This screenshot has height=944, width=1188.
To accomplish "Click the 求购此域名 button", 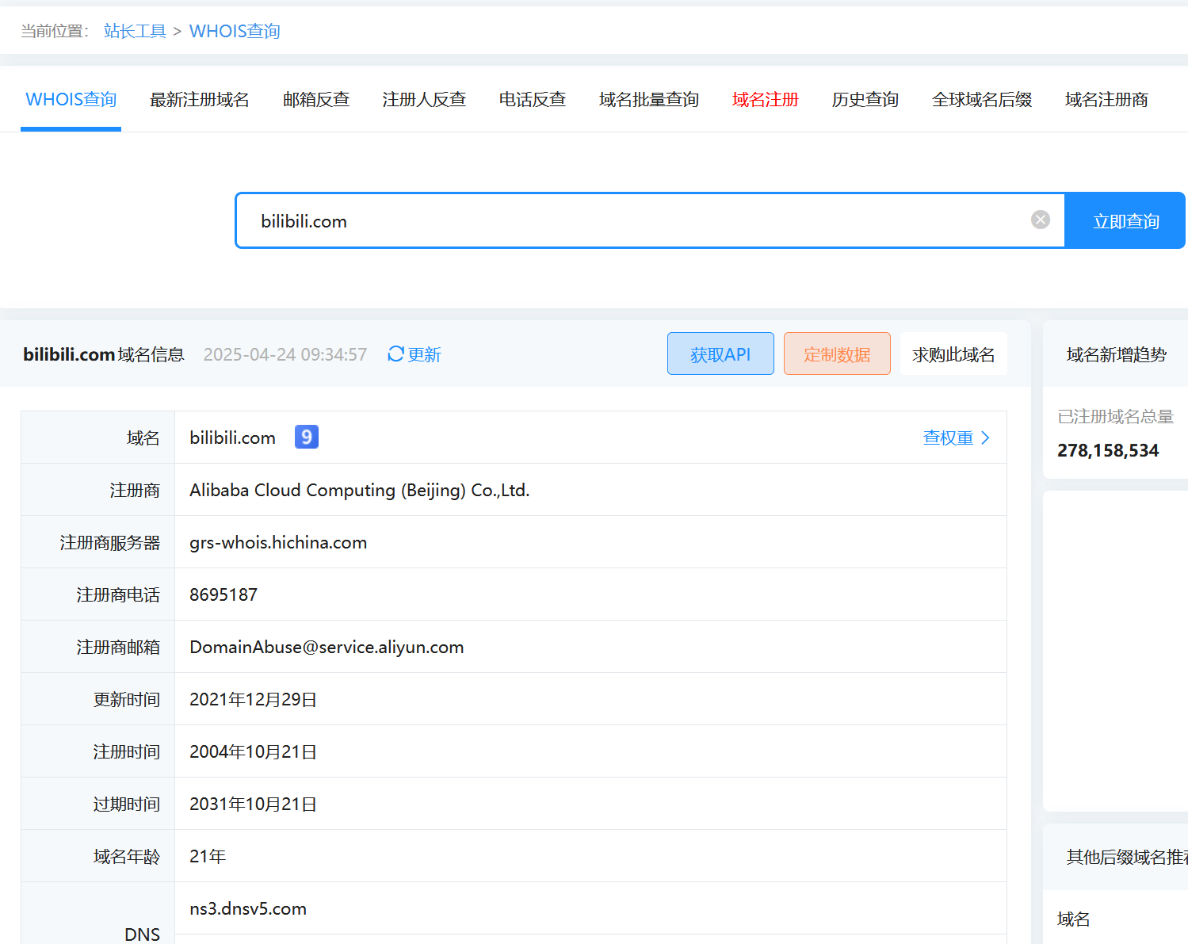I will pos(953,354).
